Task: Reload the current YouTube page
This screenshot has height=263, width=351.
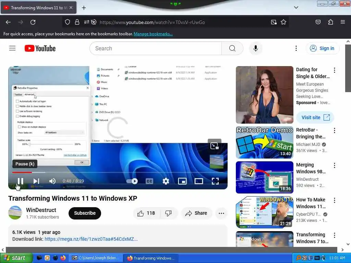Action: (33, 22)
